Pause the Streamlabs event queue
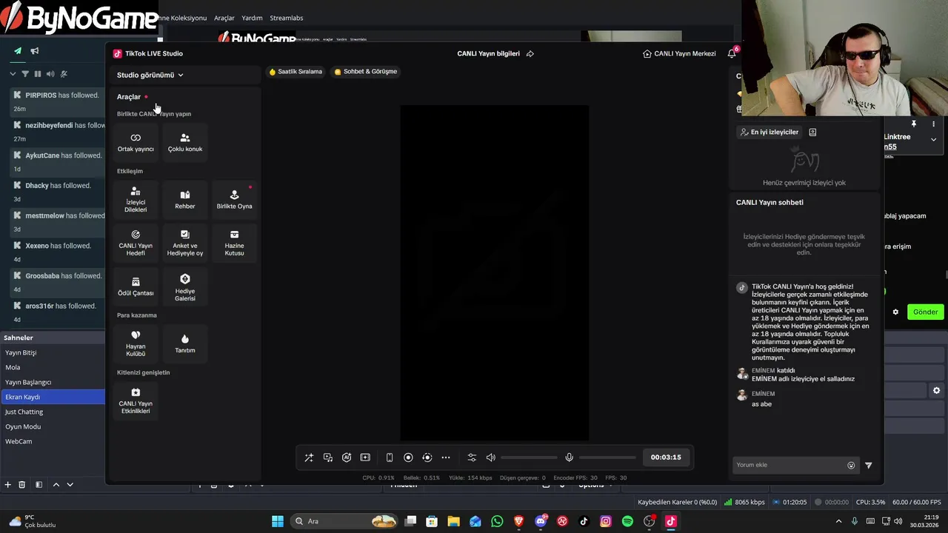The width and height of the screenshot is (948, 533). [x=38, y=74]
